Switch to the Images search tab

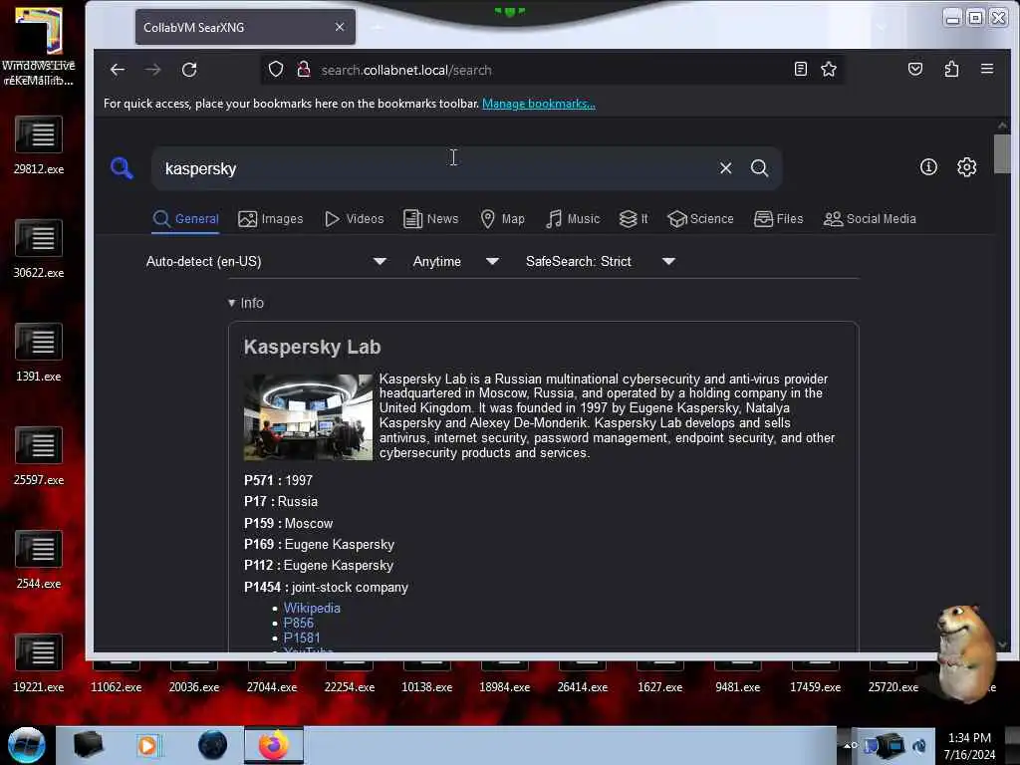click(271, 219)
